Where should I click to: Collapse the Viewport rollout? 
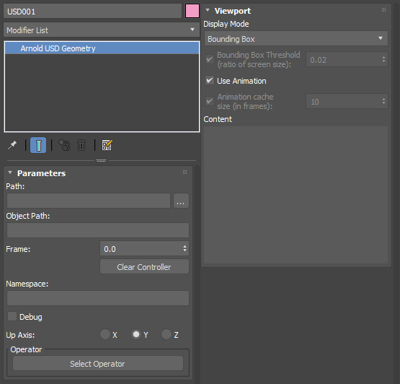tap(208, 10)
